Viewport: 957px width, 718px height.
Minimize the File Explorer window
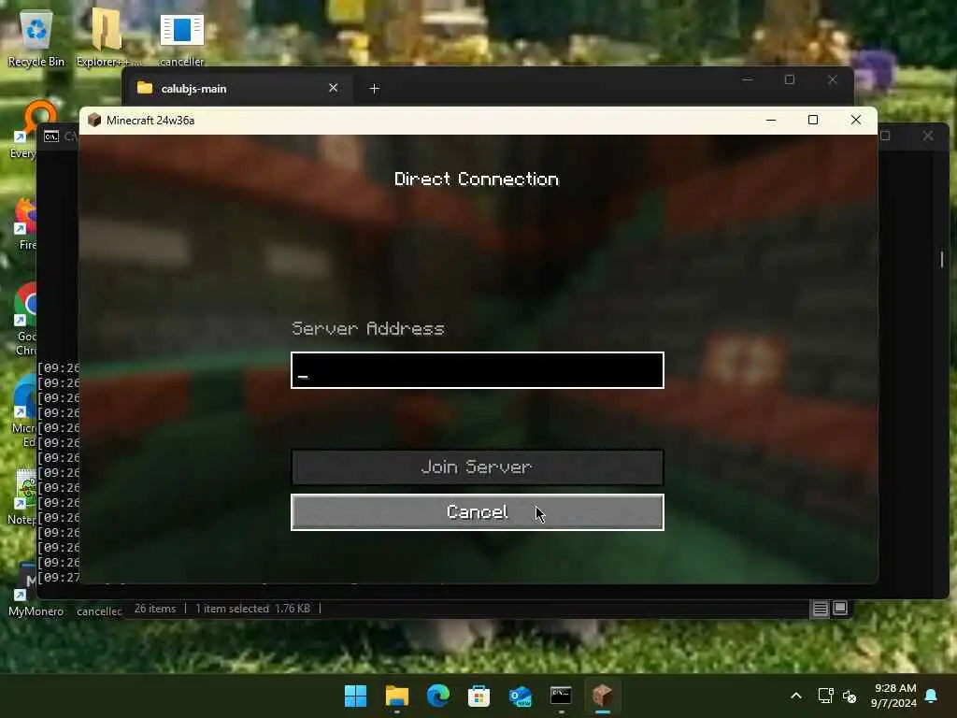(x=747, y=79)
